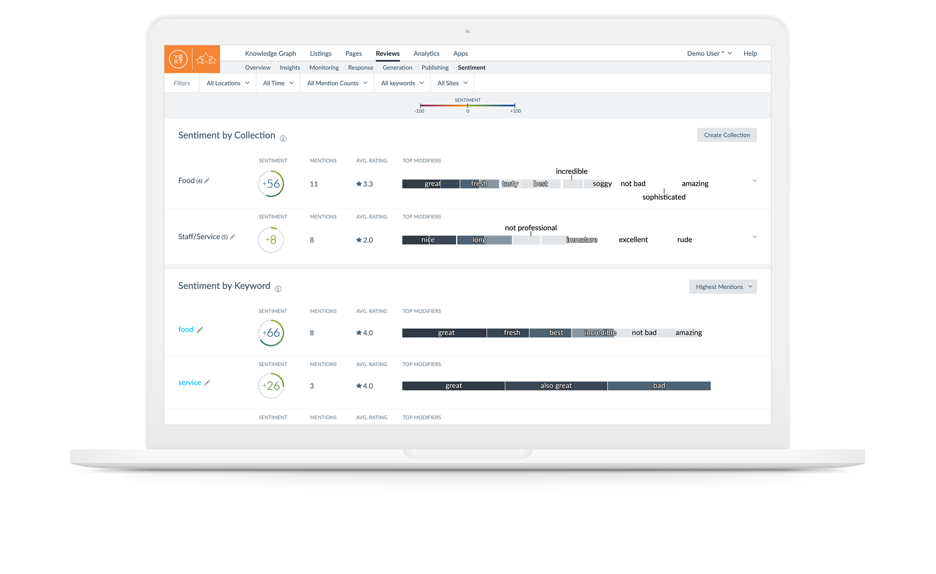Expand the Staff/Service row chevron
The width and height of the screenshot is (936, 574).
754,237
